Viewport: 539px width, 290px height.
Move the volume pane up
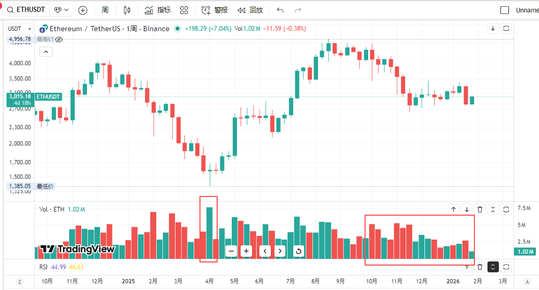pos(454,209)
